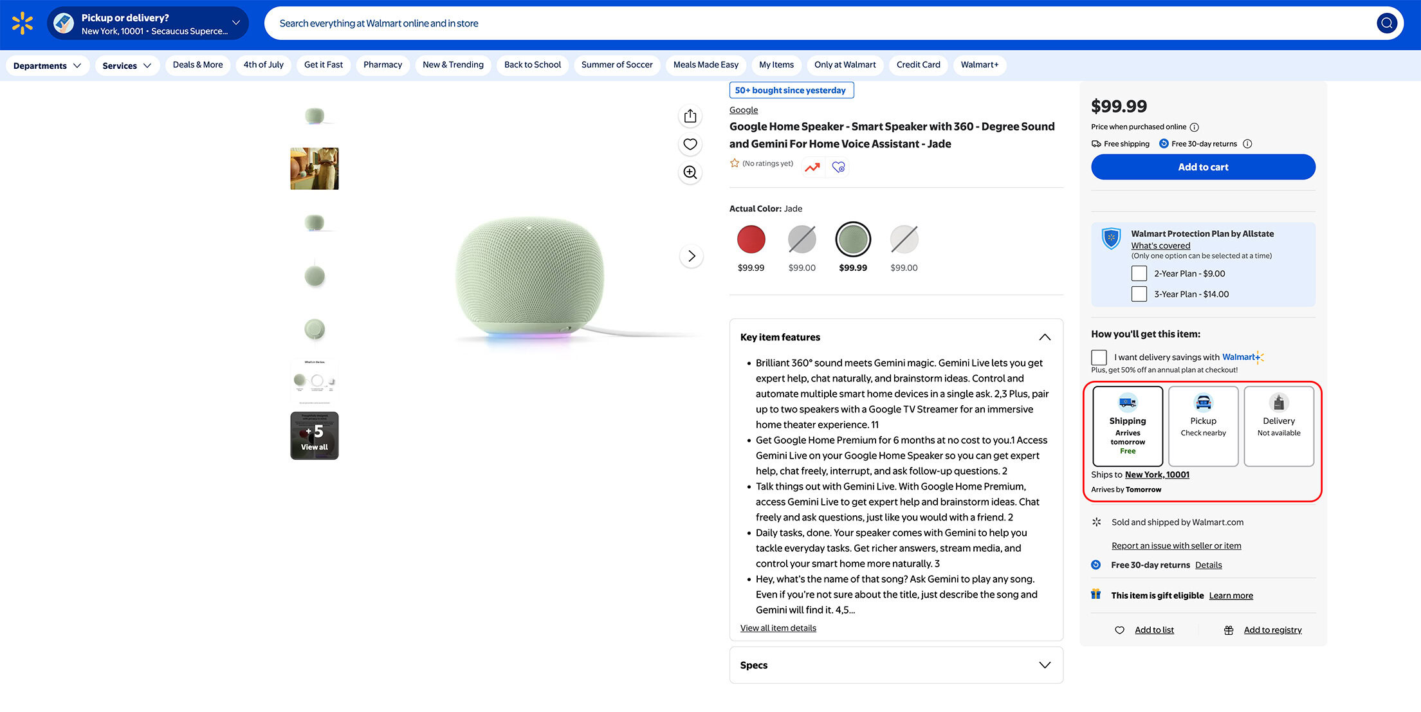
Task: Open the first speaker thumbnail
Action: coord(315,116)
